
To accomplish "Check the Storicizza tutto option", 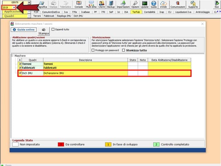I will [123, 50].
